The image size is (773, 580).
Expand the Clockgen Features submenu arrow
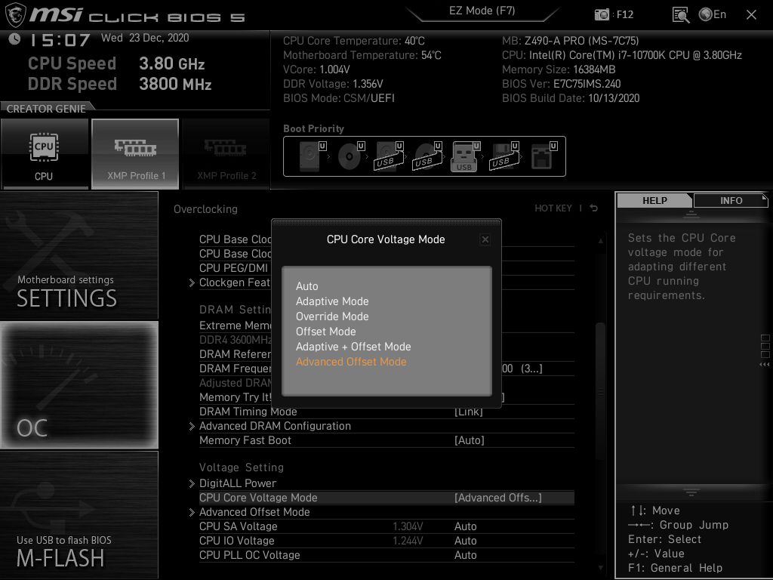point(192,282)
